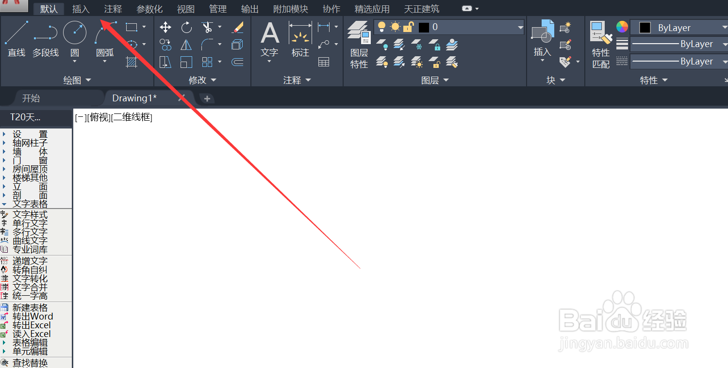Screen dimensions: 728x368
Task: Click the 二维线框 visual style control
Action: click(x=132, y=117)
